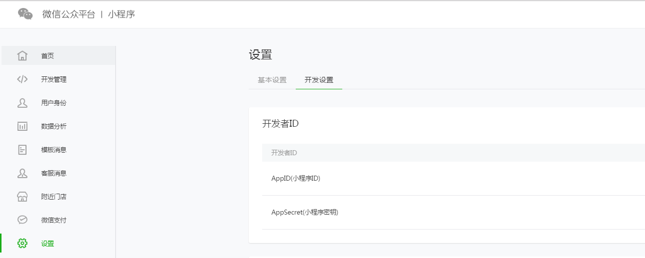The image size is (645, 258).
Task: Click the 开发者ID section heading
Action: 280,124
